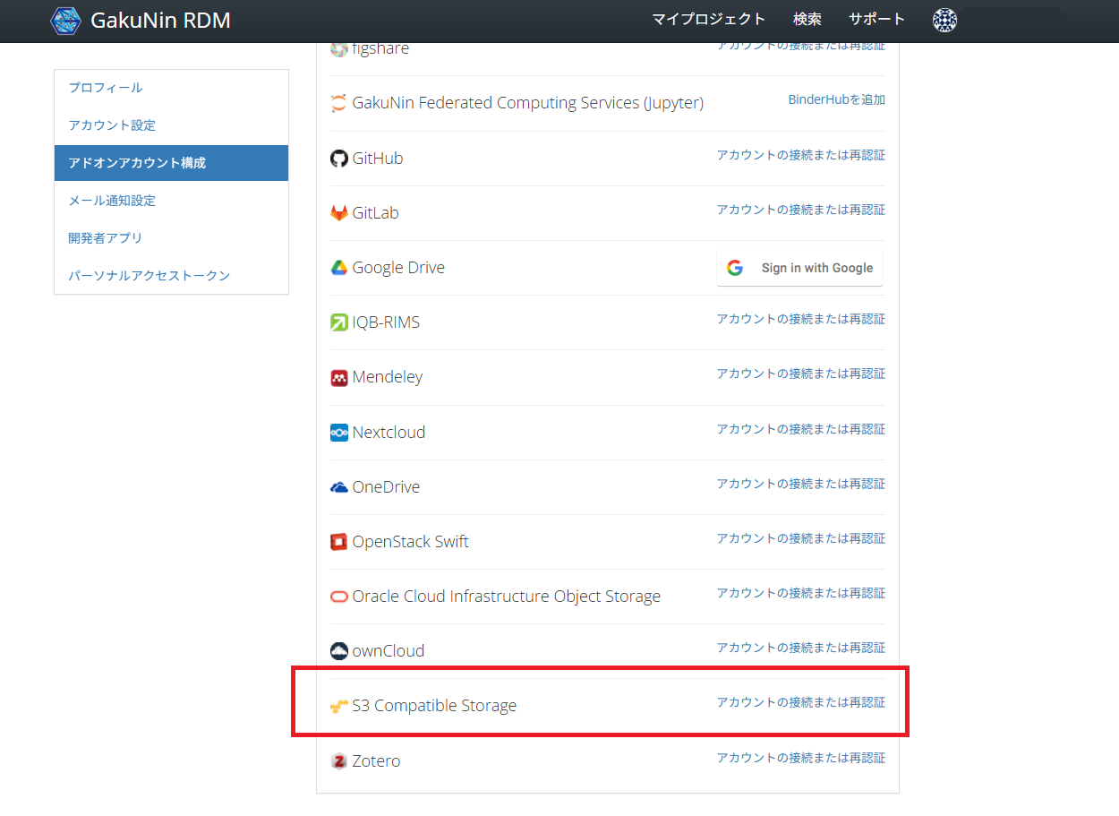Click the OneDrive cloud icon
The width and height of the screenshot is (1119, 816).
tap(338, 487)
